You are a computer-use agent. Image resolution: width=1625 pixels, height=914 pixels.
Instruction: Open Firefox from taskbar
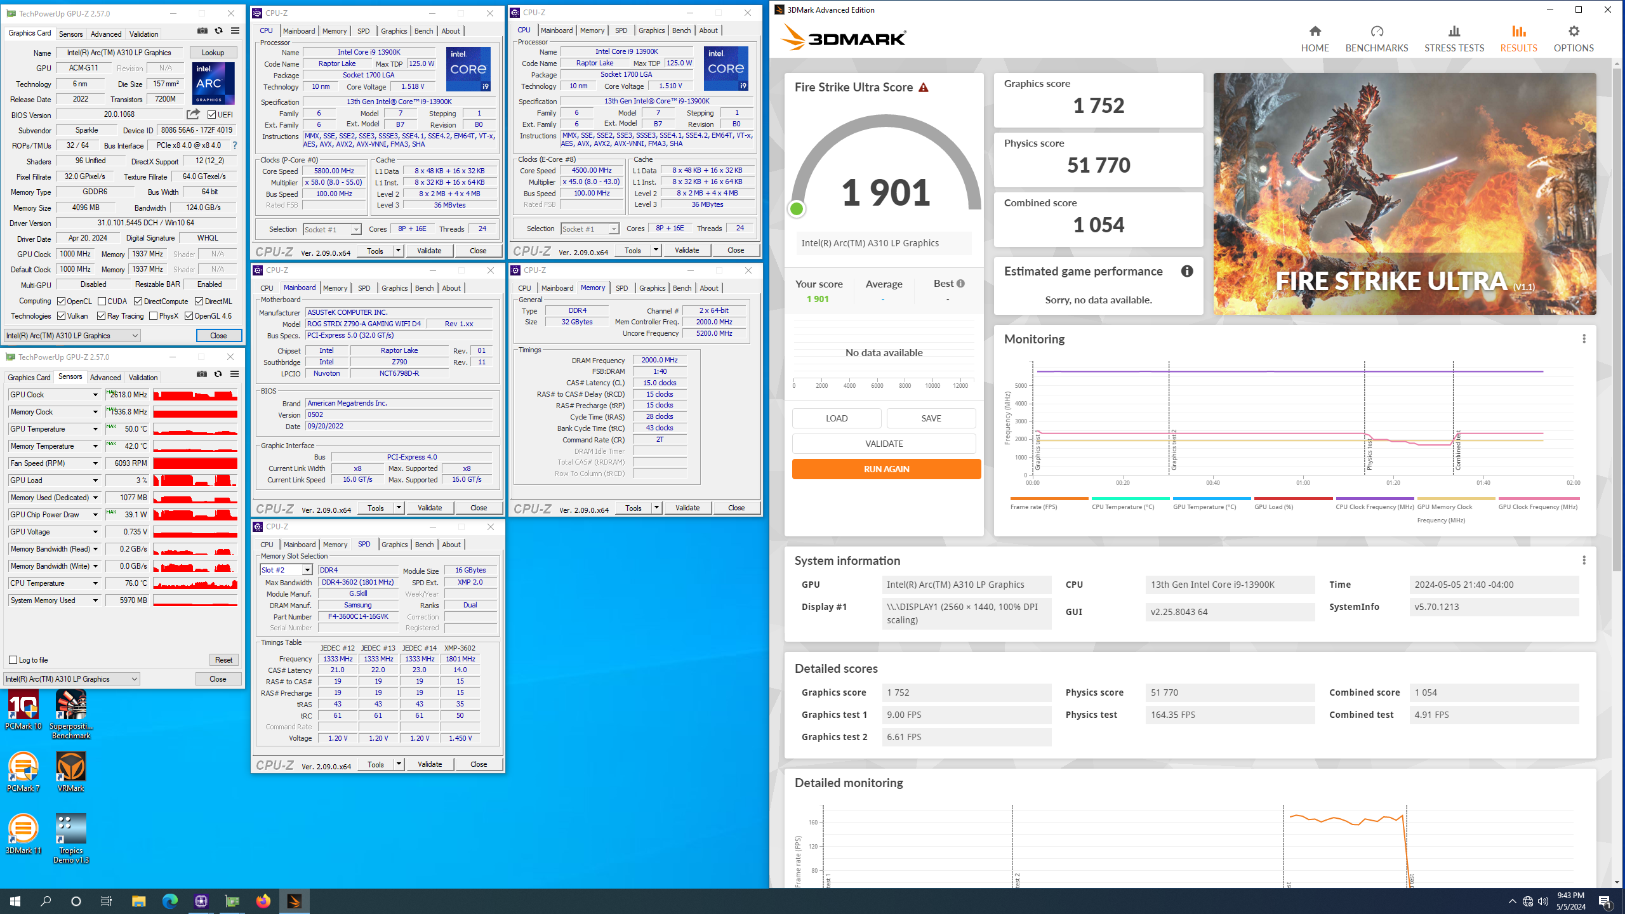pyautogui.click(x=263, y=901)
